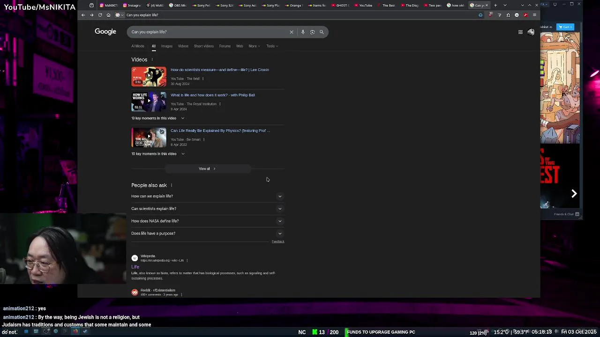Open the Cart button in side window

point(565,27)
